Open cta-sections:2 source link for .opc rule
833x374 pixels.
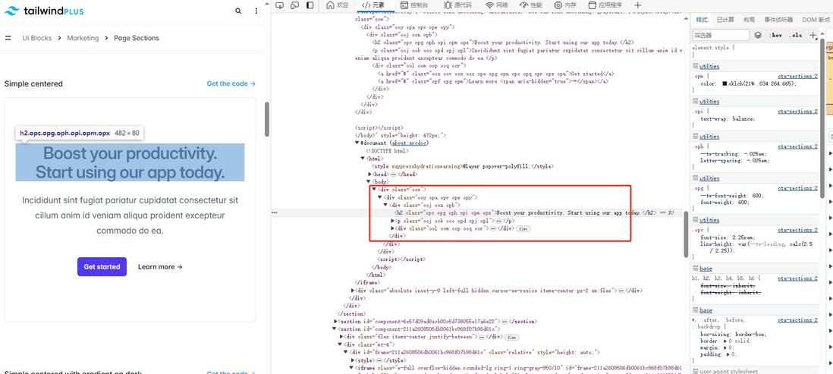click(797, 230)
